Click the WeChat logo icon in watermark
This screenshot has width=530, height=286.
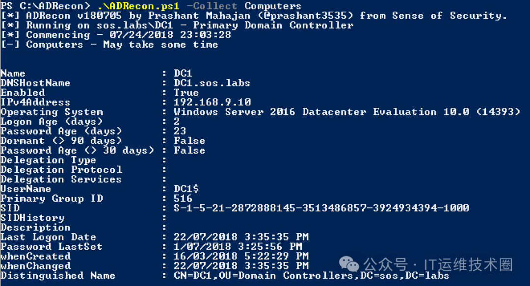pyautogui.click(x=348, y=264)
